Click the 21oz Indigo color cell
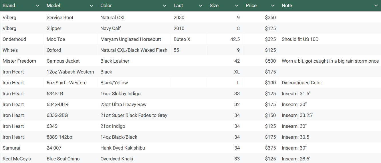Screen dimensions: 381x163 click(x=134, y=126)
